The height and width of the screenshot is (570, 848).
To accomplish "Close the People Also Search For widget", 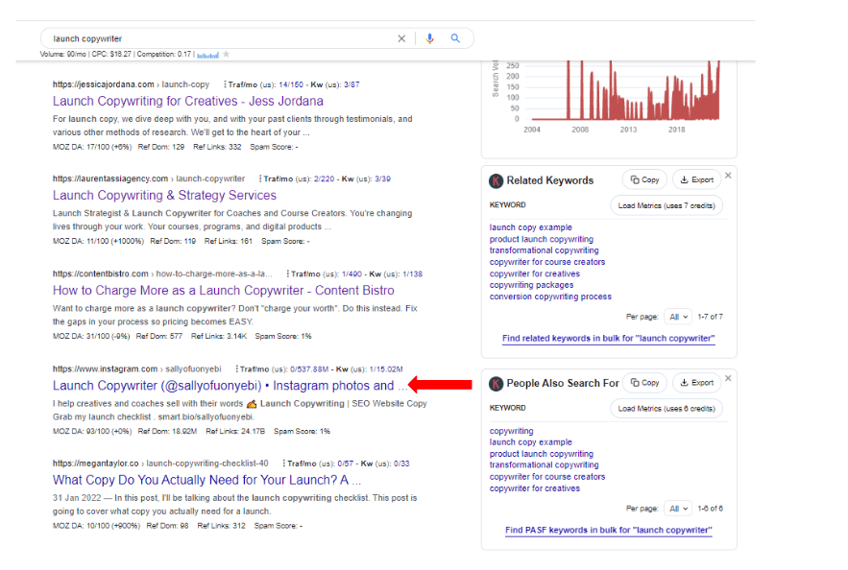I will (x=728, y=378).
